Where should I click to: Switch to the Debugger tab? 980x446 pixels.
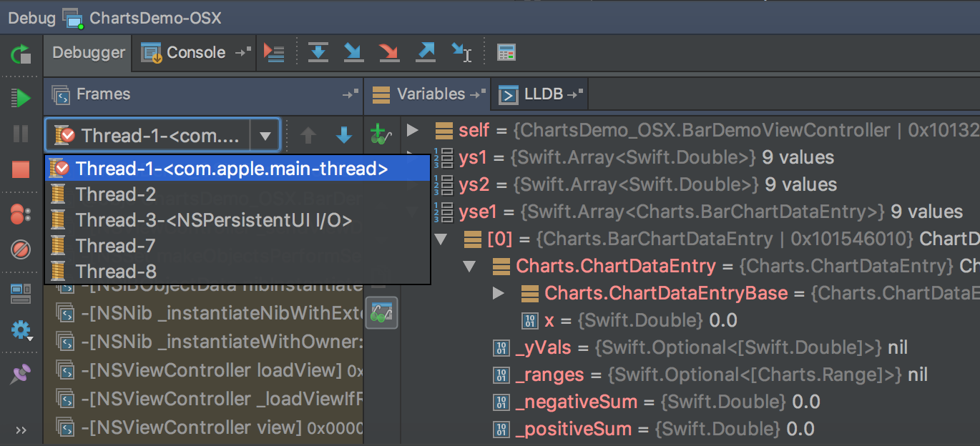tap(88, 53)
